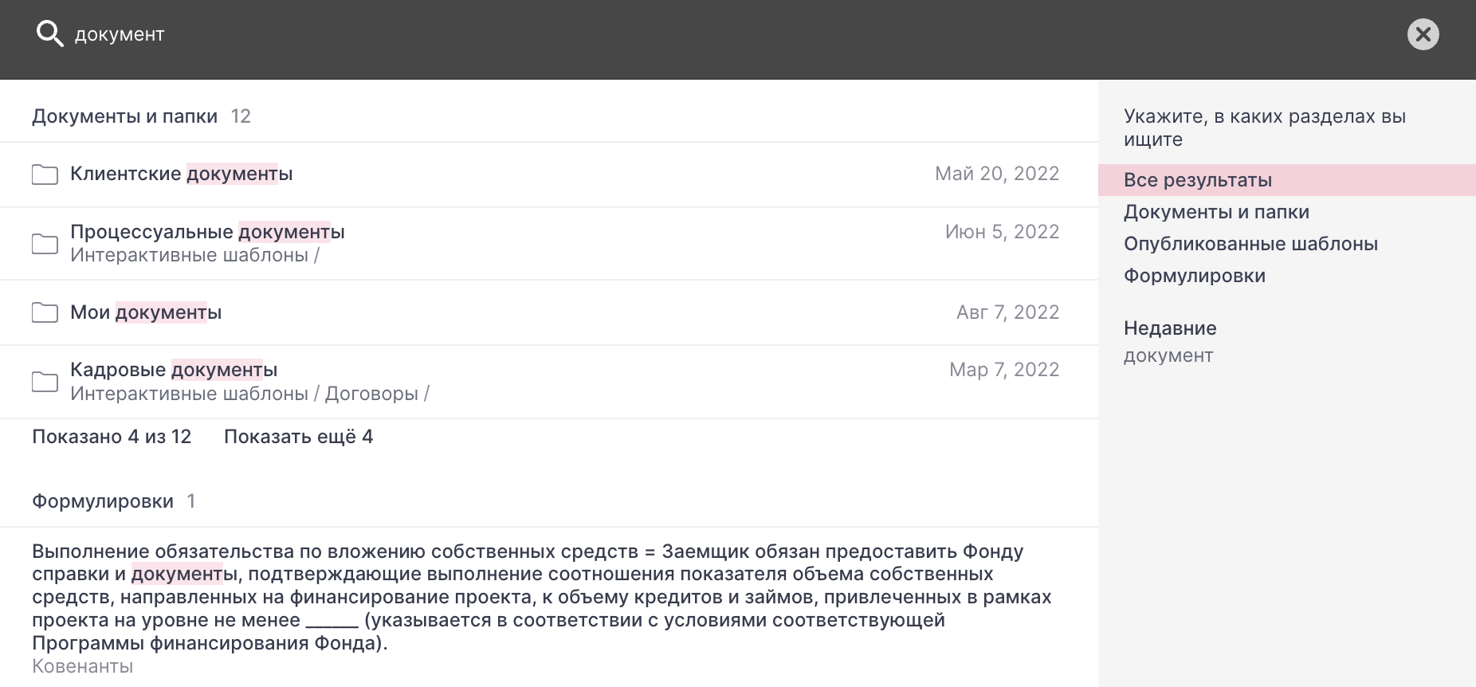Click the search magnifier icon
1476x687 pixels.
[x=49, y=34]
